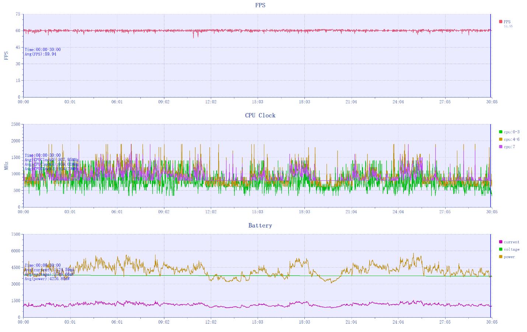Select the cpu:7 legend label

(509, 146)
